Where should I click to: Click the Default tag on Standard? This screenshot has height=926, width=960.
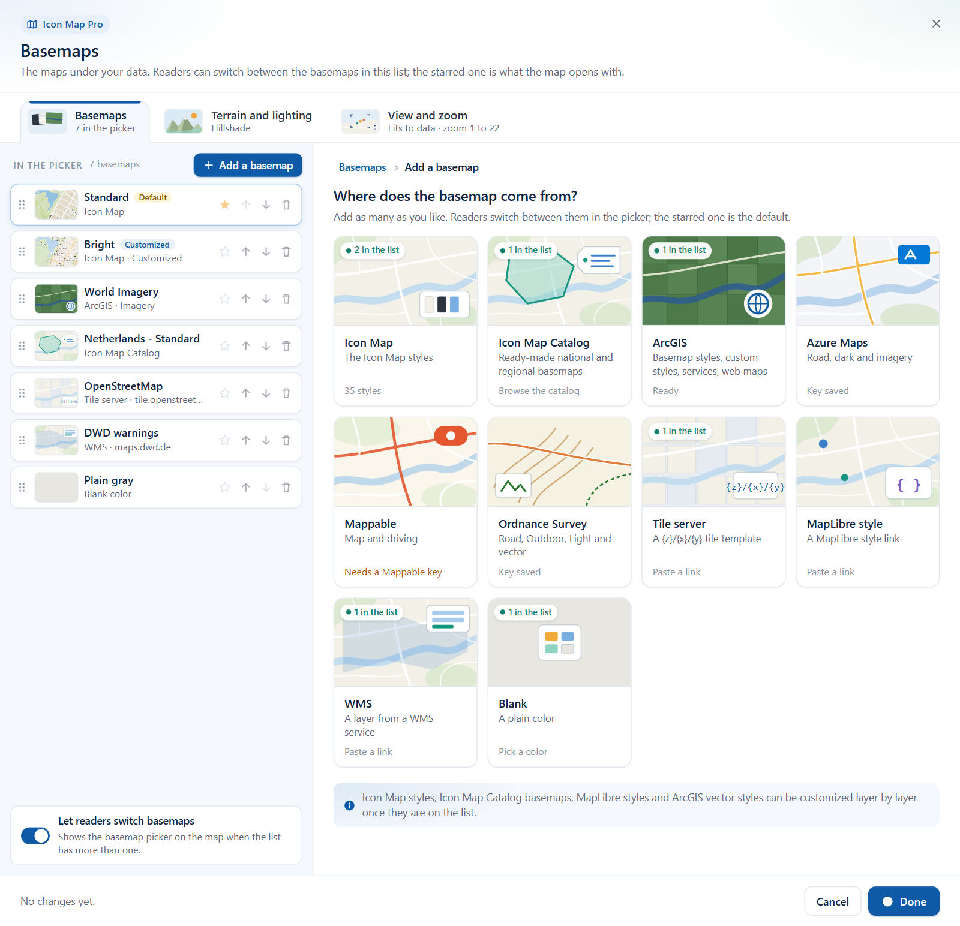click(153, 197)
